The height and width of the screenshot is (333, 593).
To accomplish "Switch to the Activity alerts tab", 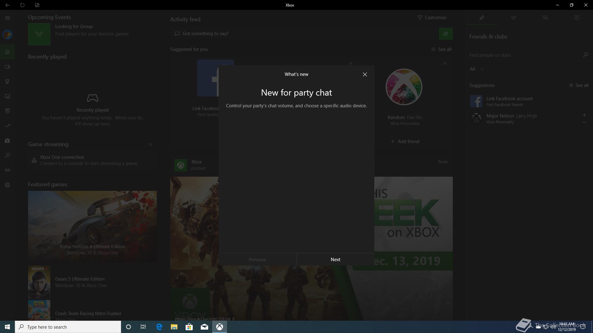I will (x=577, y=18).
